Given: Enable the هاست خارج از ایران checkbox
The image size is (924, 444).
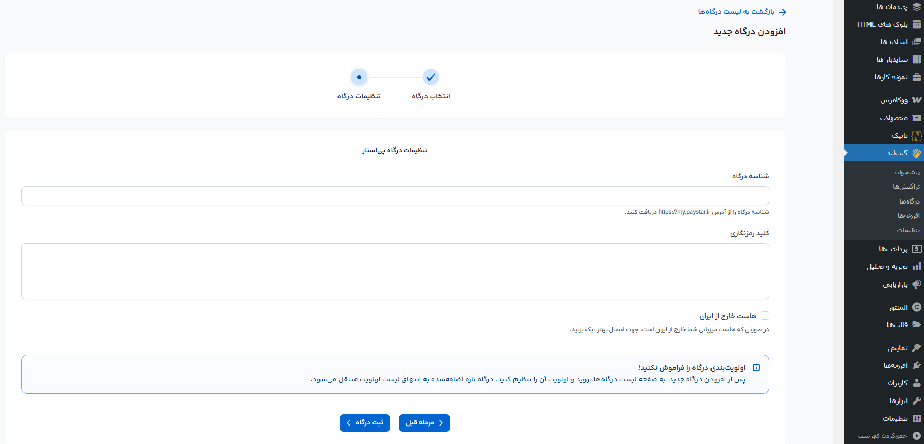Looking at the screenshot, I should pyautogui.click(x=765, y=316).
